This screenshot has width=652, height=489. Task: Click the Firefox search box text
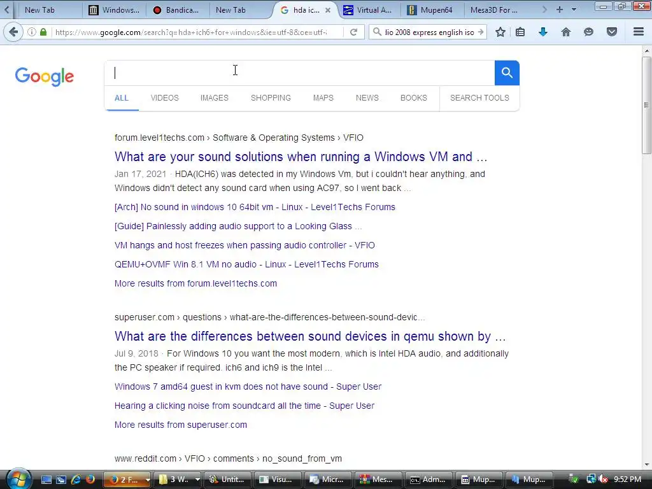[x=429, y=32]
